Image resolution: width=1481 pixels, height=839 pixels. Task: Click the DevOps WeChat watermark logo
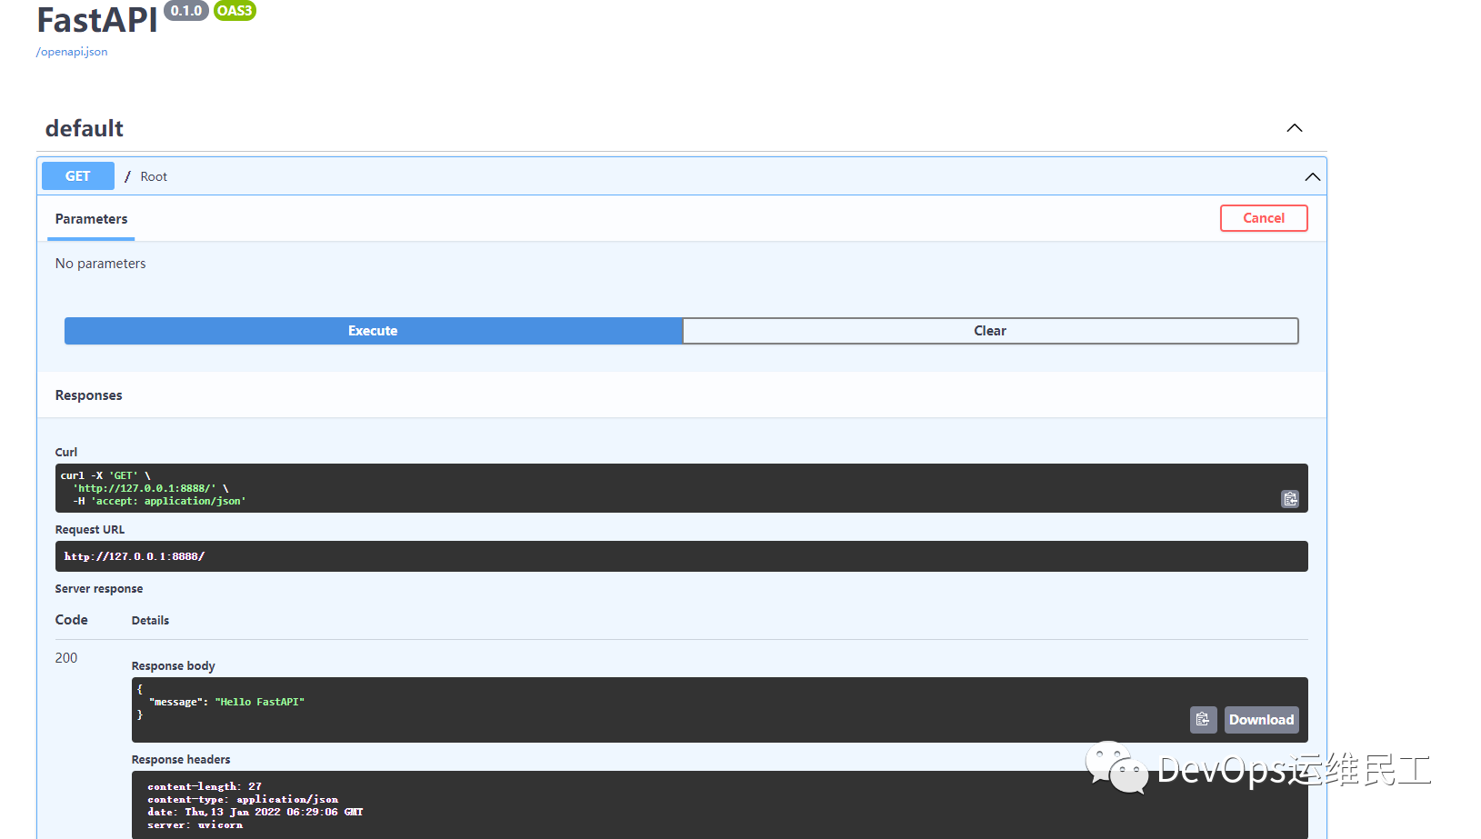point(1116,770)
